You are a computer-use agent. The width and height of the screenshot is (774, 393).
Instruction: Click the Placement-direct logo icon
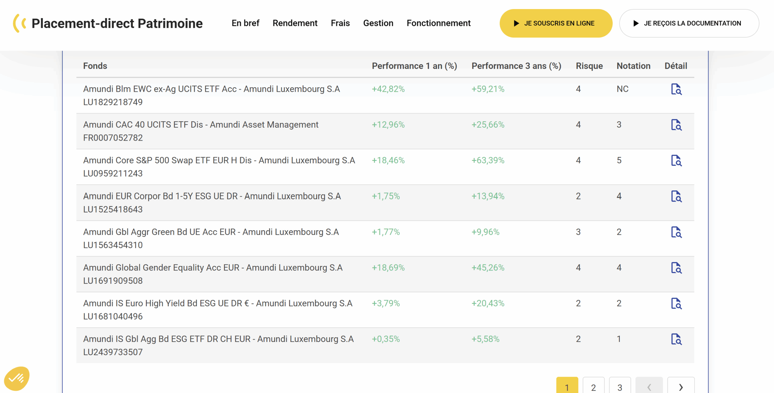click(x=20, y=23)
